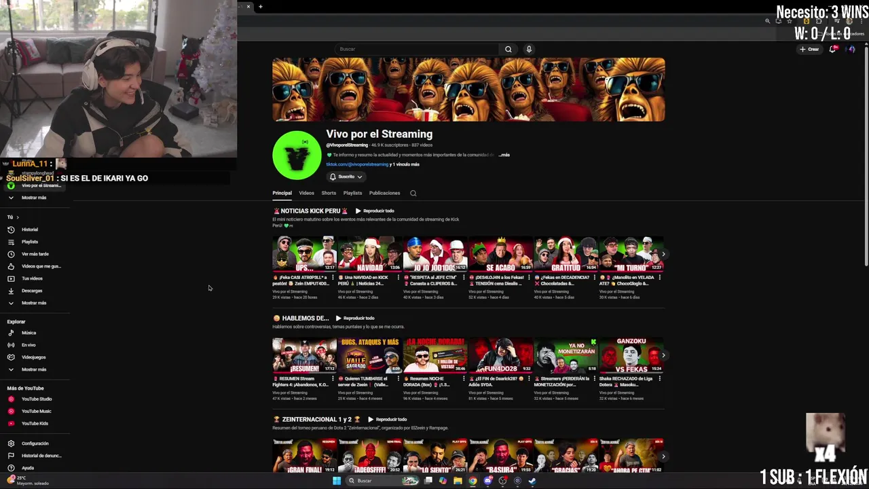
Task: Open the MI TURNO video thumbnail
Action: [631, 254]
